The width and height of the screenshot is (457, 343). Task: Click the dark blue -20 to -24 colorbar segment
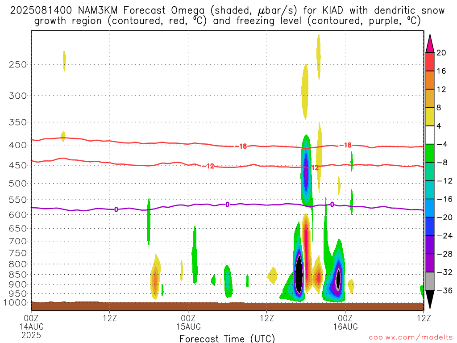430,226
